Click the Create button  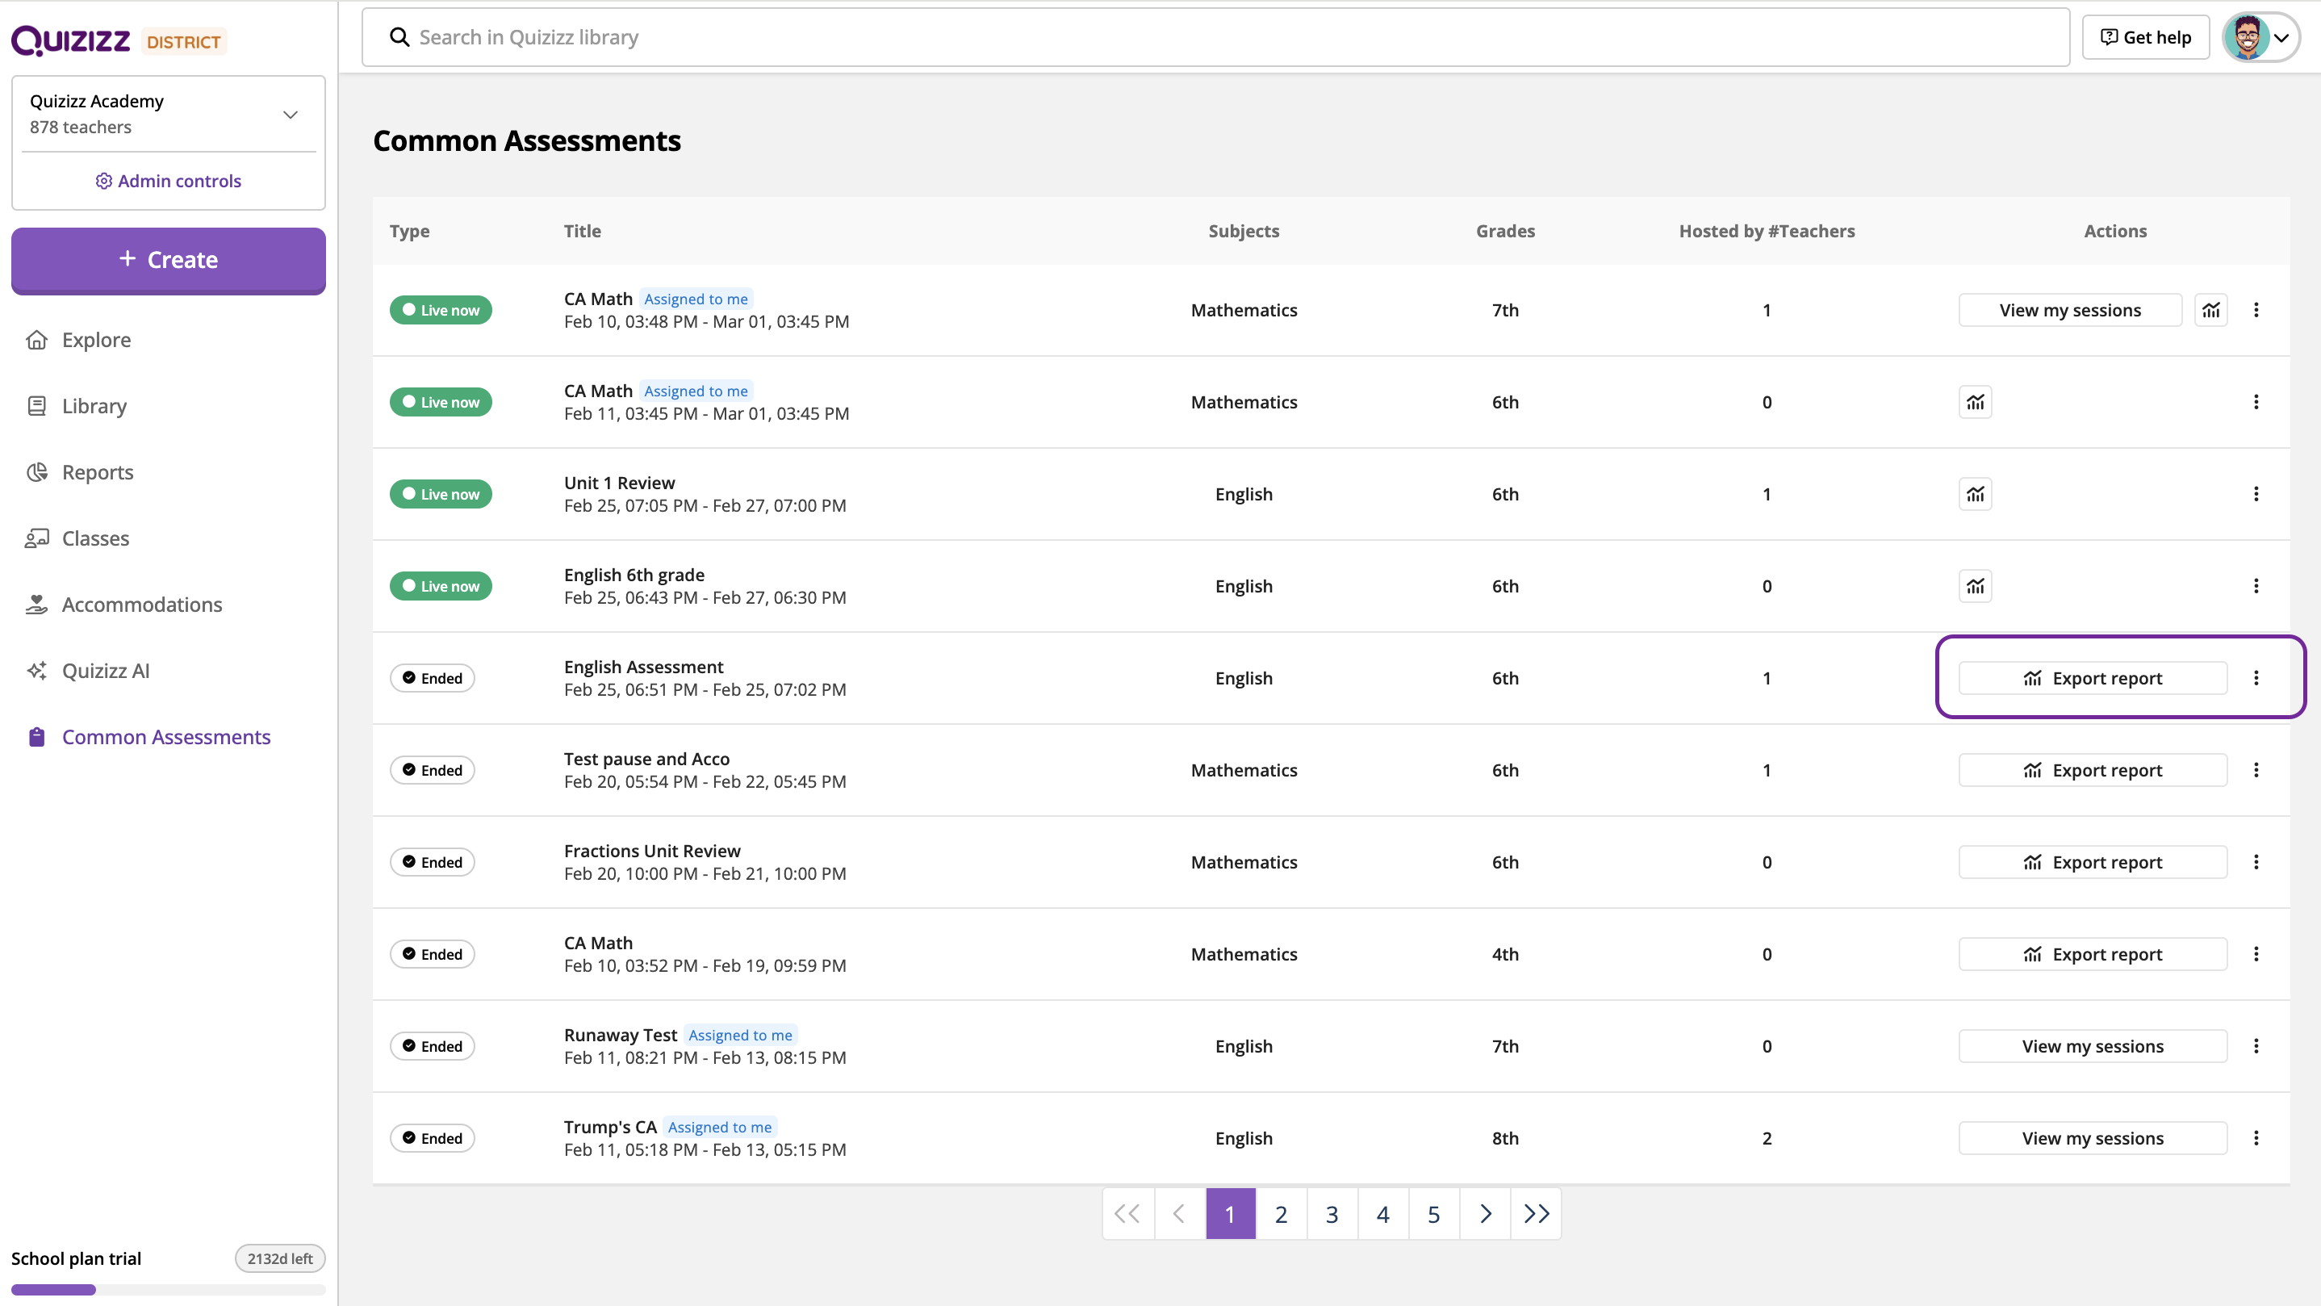169,261
